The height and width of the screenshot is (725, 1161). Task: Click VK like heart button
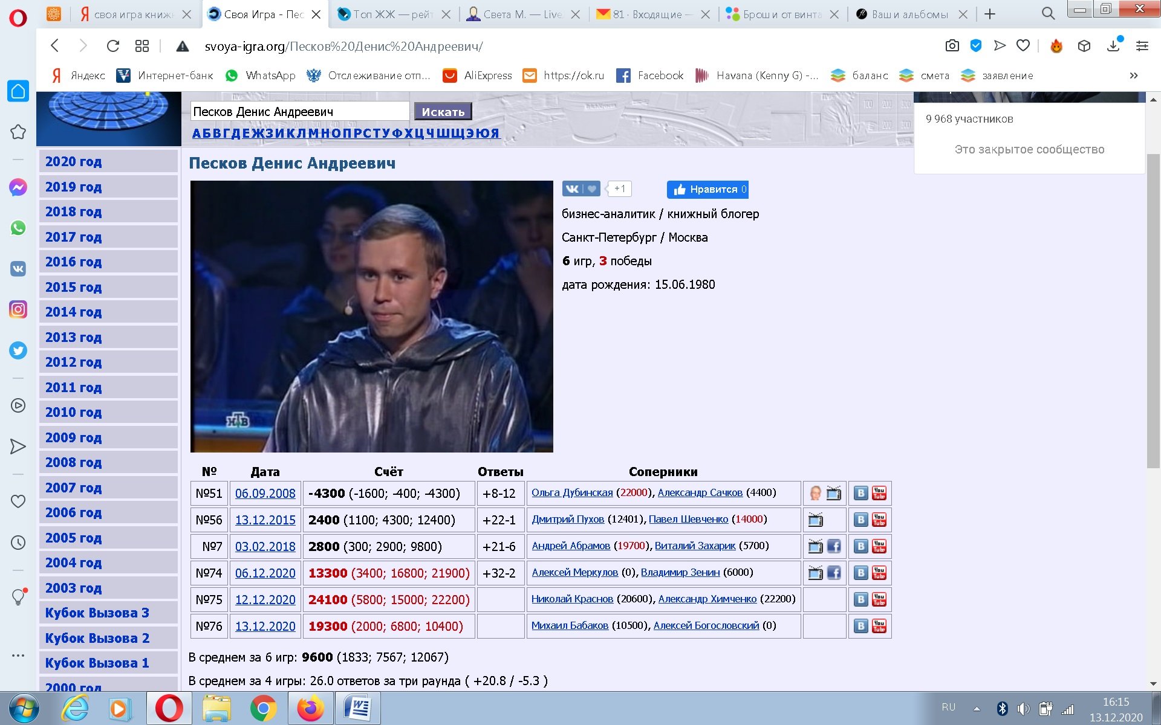pos(592,189)
